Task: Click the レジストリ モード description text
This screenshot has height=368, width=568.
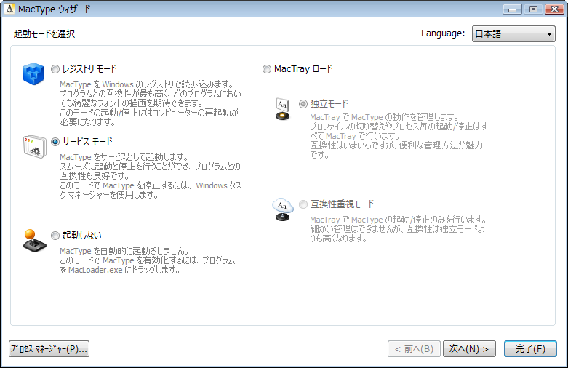Action: coord(151,103)
